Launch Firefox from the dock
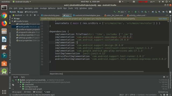The image size is (172, 96). pyautogui.click(x=4, y=23)
